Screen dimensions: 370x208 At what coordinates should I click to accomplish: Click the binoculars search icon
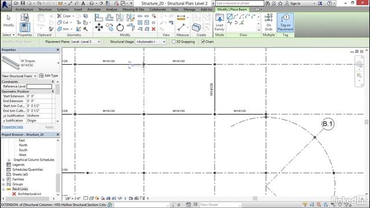click(267, 3)
